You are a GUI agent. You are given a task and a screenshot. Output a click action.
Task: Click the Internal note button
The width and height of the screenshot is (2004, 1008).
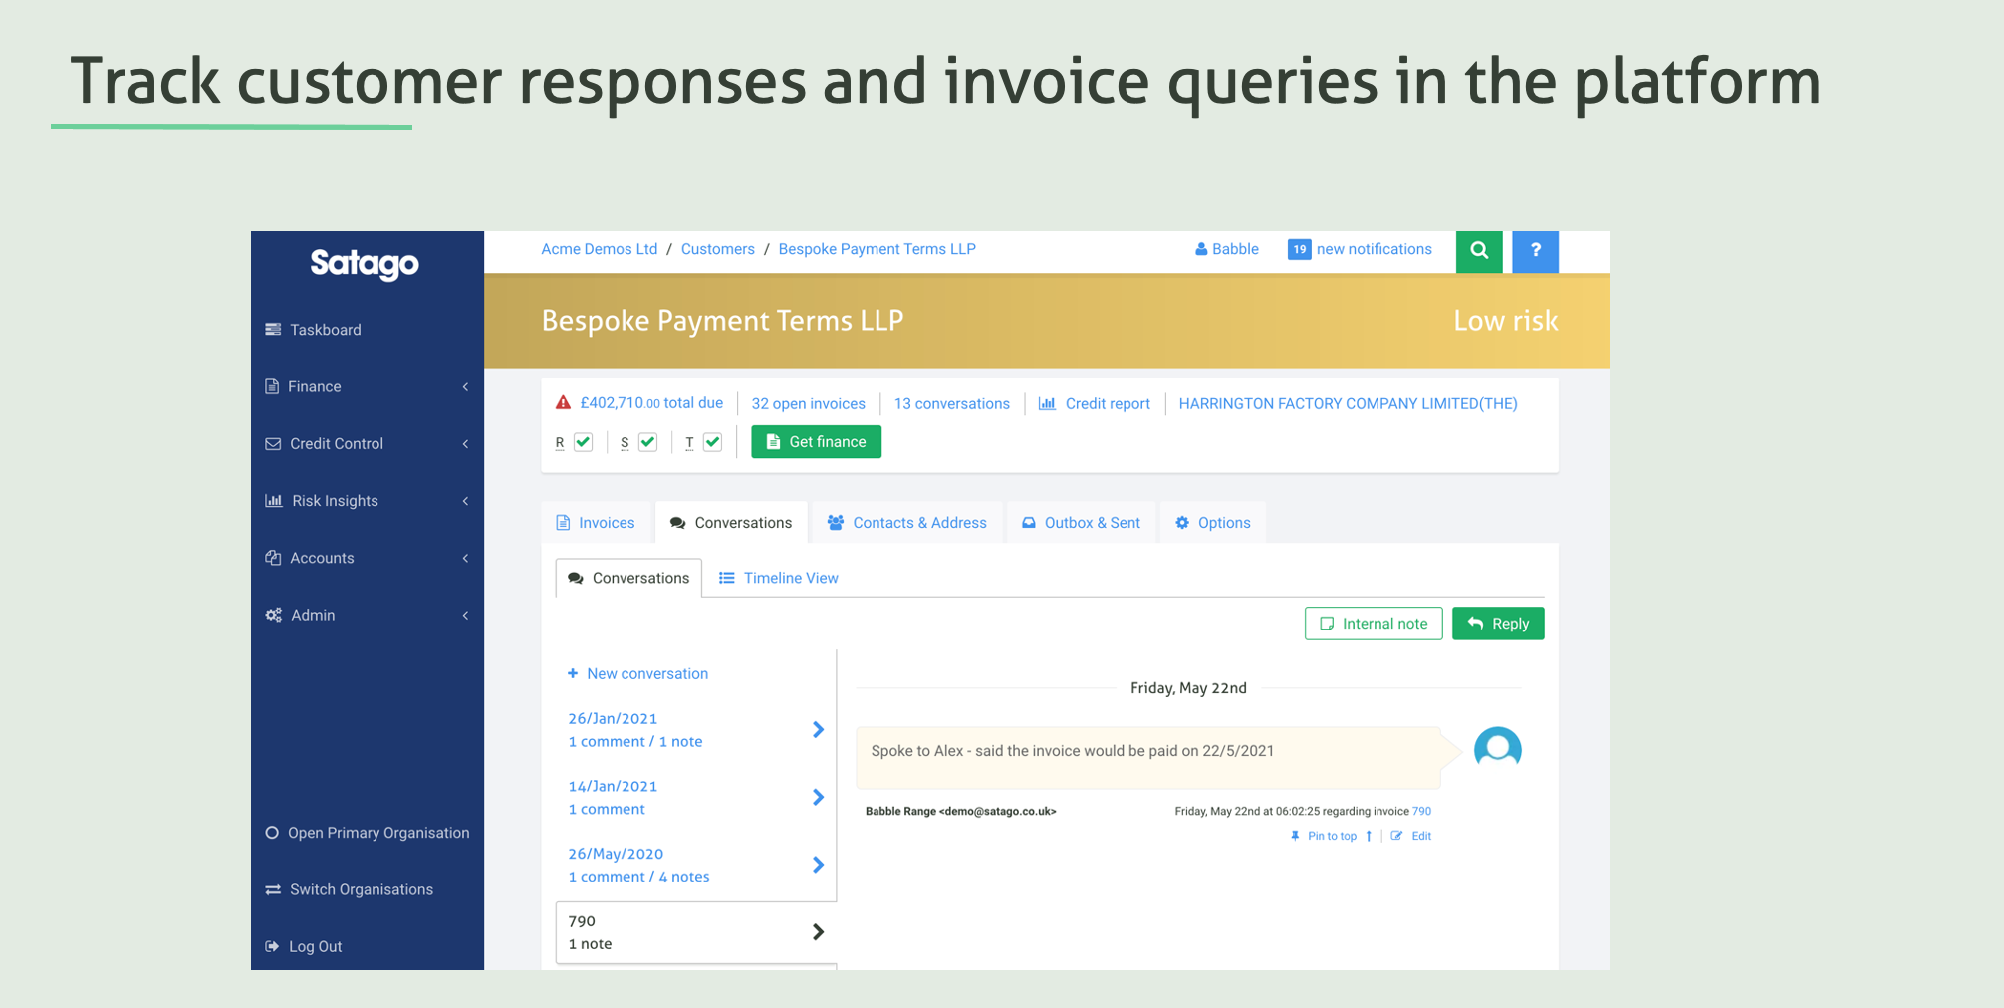point(1374,624)
